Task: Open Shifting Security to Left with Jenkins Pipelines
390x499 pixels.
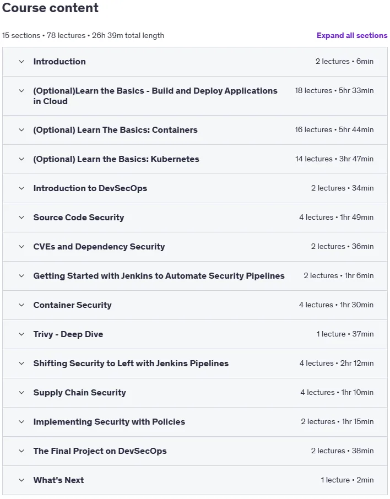Action: coord(131,364)
